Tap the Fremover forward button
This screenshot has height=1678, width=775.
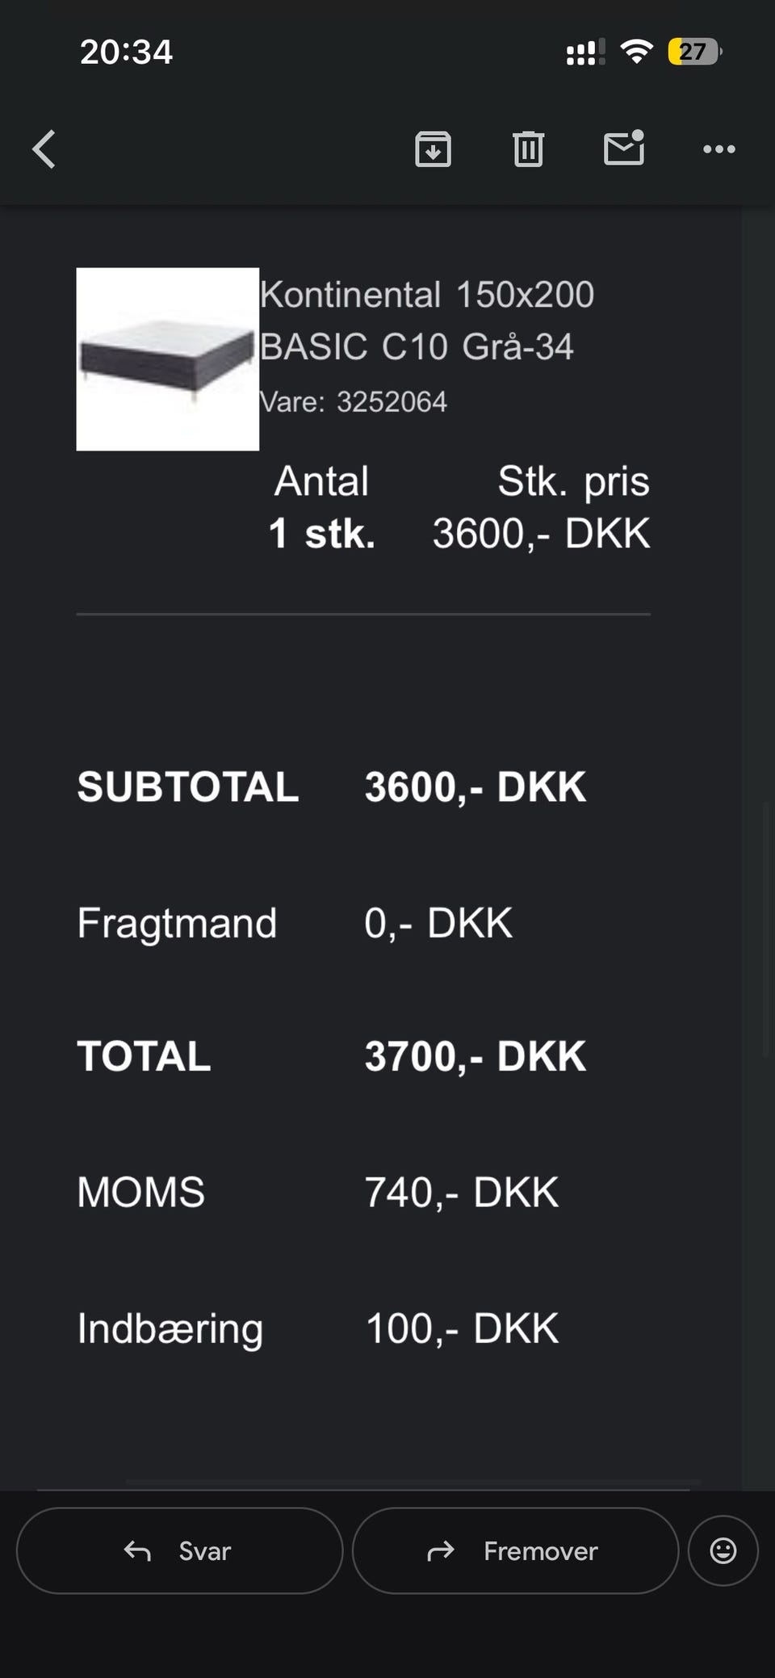click(x=515, y=1550)
